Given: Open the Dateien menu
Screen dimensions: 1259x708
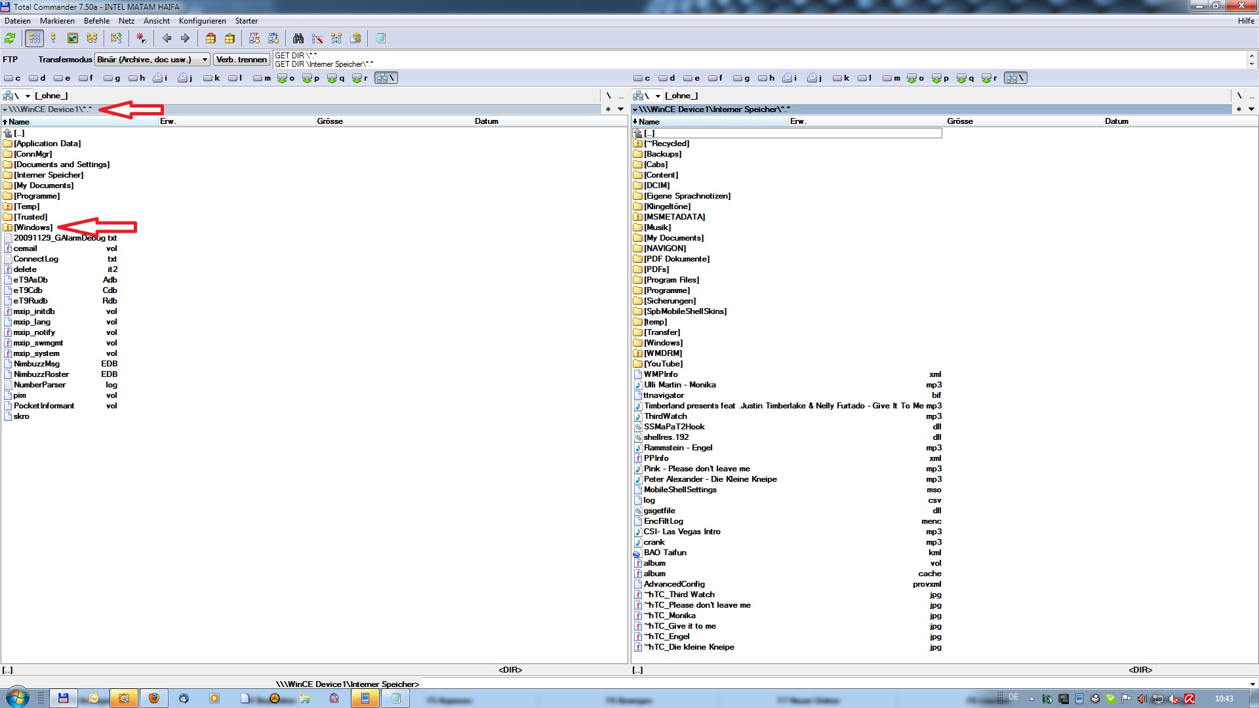Looking at the screenshot, I should point(18,21).
